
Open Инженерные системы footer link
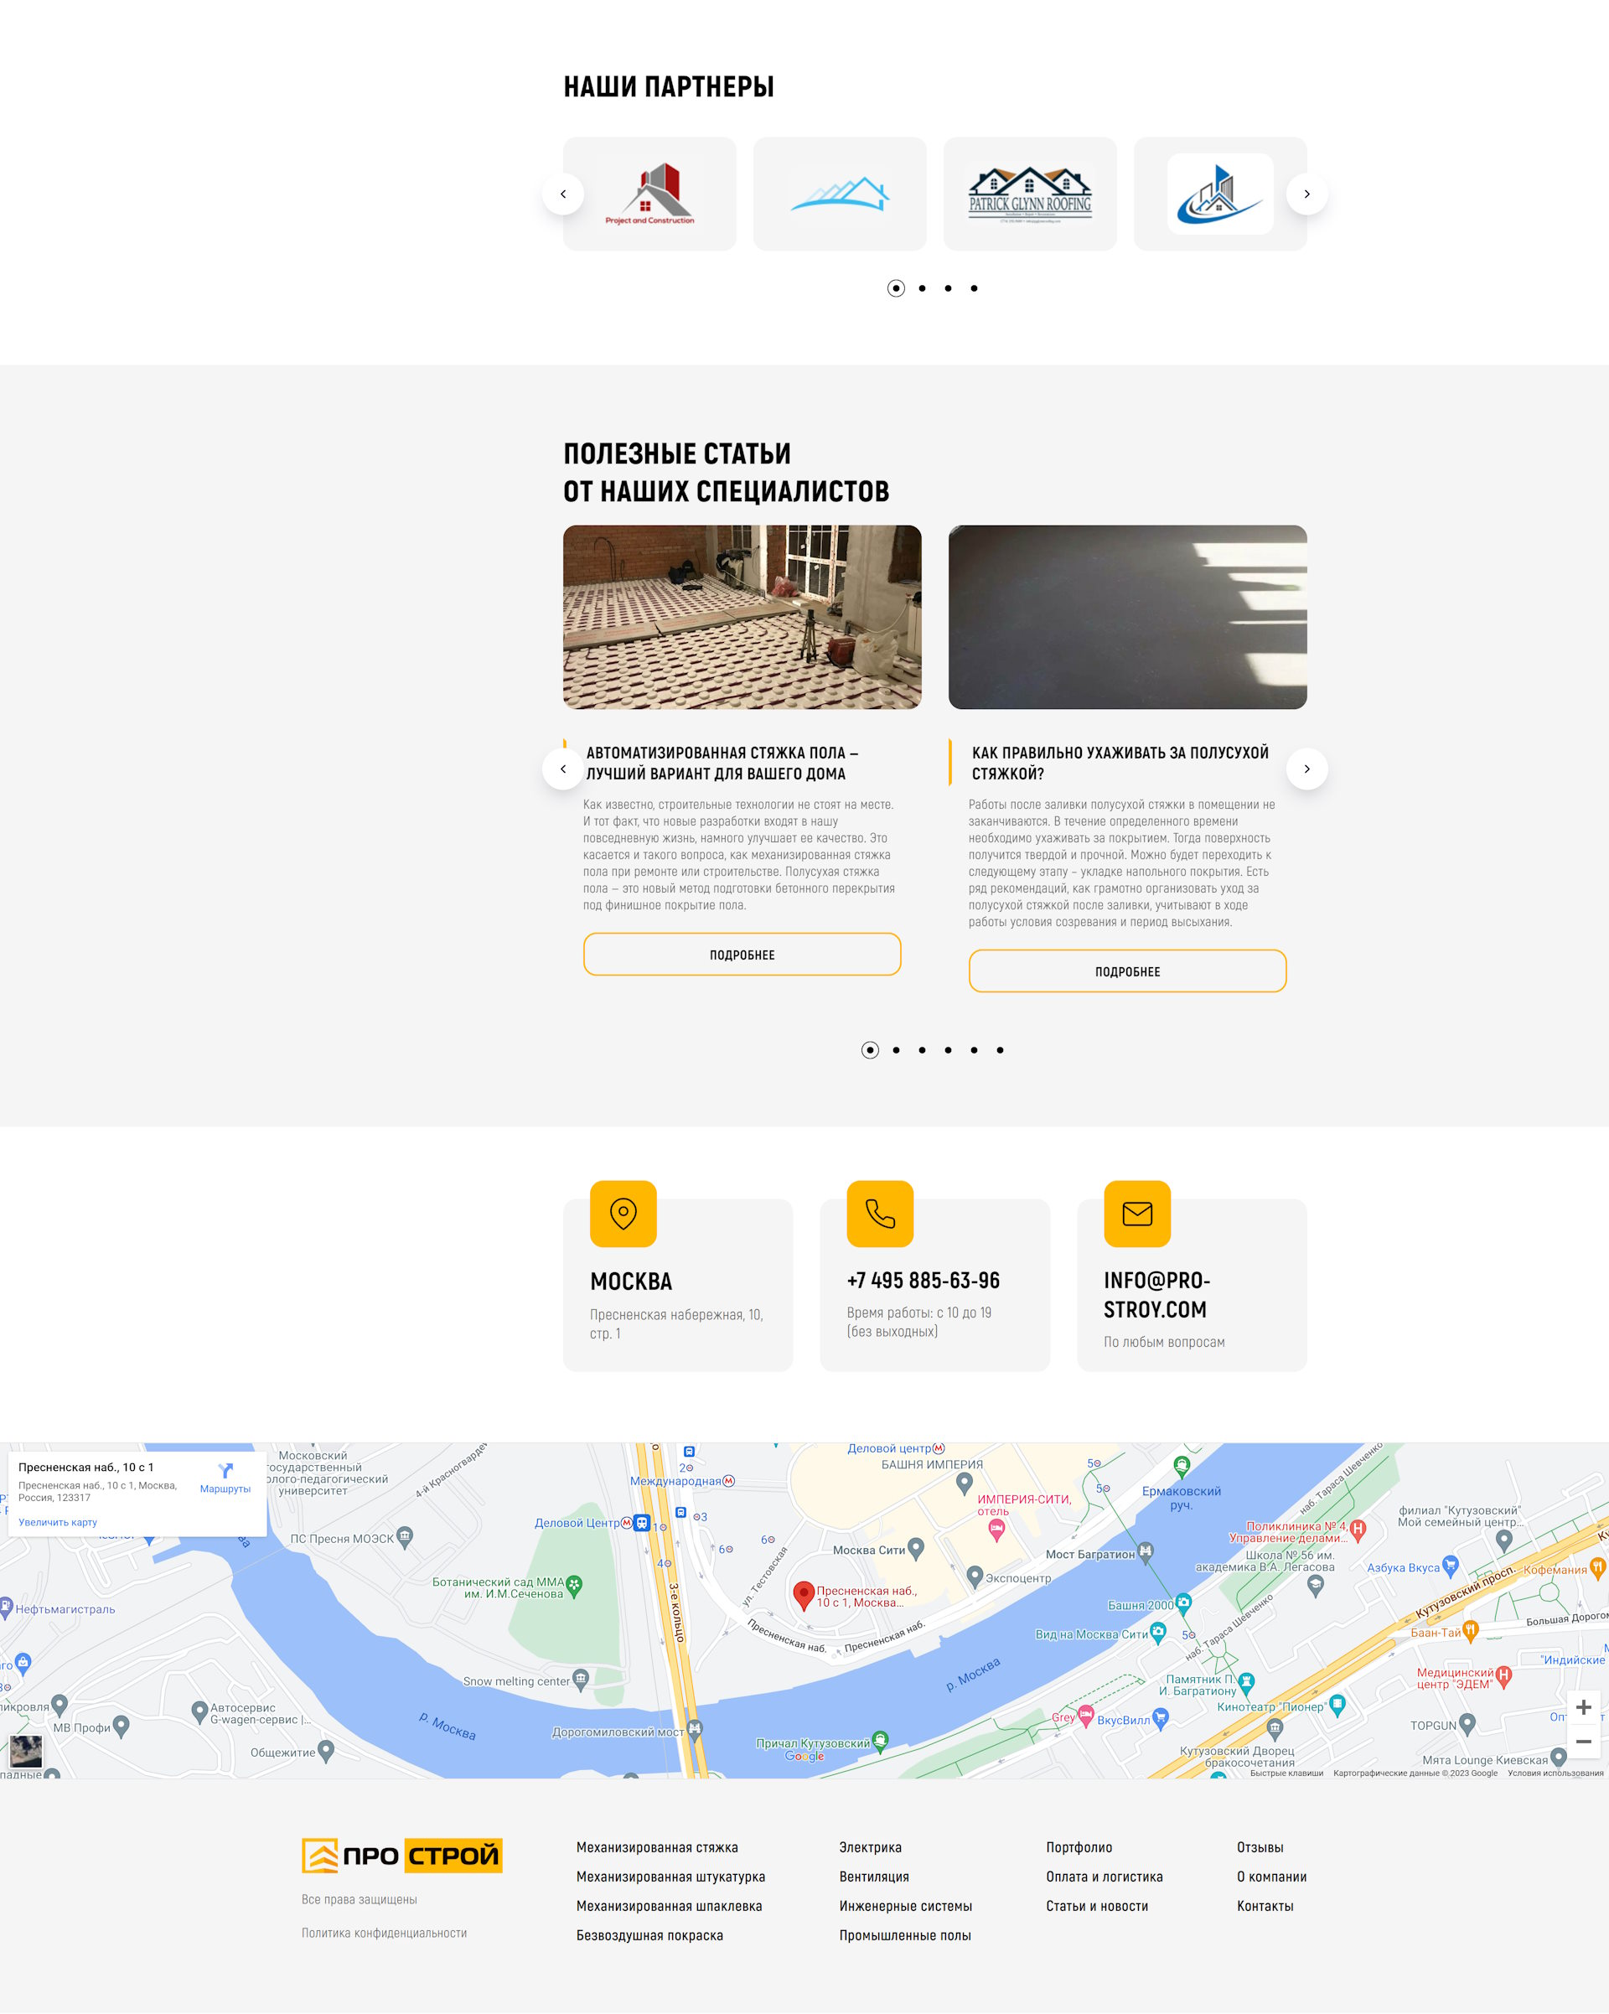906,1906
